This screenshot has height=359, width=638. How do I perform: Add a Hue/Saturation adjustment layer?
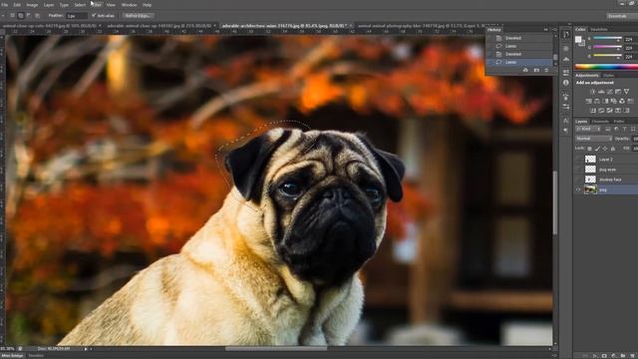click(x=588, y=101)
